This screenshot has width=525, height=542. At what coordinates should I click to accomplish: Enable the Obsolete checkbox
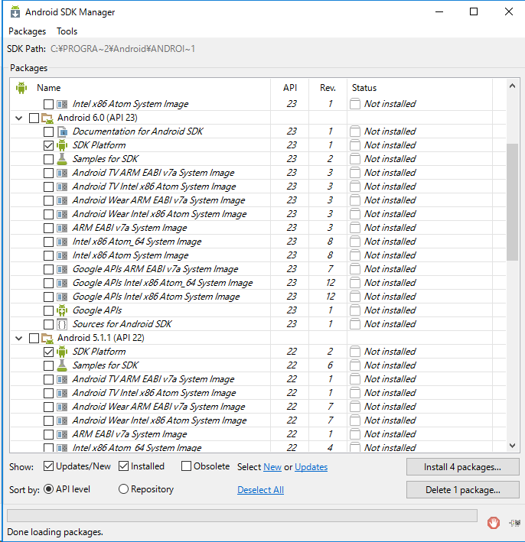187,466
